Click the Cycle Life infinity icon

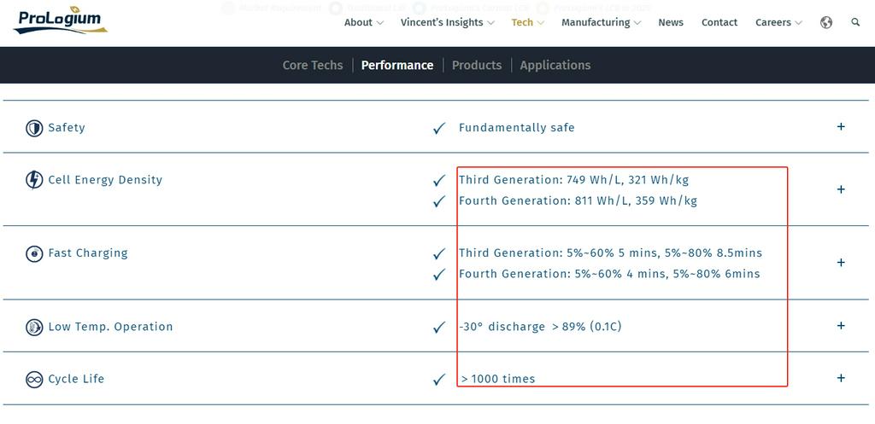coord(34,380)
